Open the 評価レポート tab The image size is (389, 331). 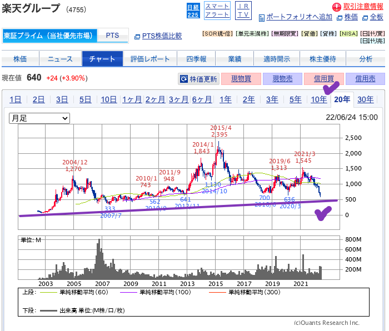pyautogui.click(x=150, y=59)
